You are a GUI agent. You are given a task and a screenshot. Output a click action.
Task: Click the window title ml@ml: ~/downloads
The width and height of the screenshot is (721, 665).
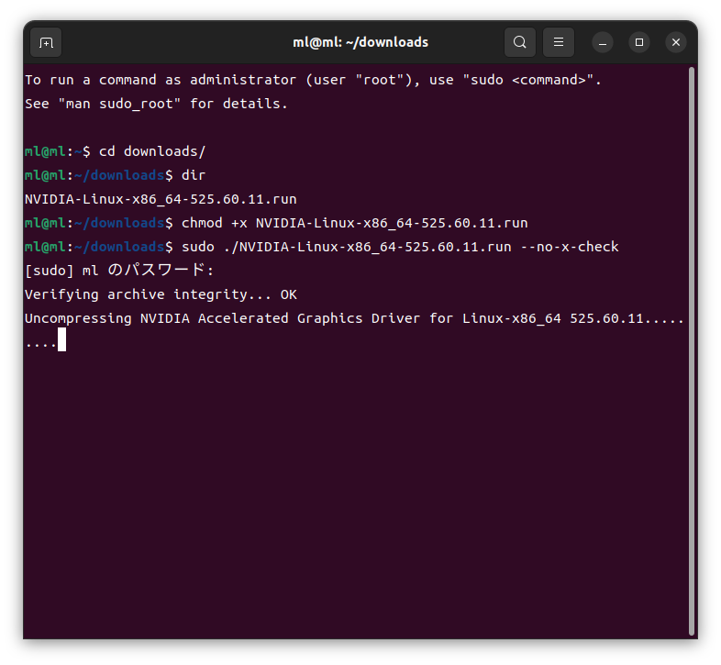(360, 42)
